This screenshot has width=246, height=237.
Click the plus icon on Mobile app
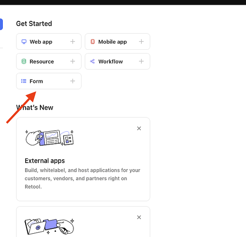(x=141, y=42)
